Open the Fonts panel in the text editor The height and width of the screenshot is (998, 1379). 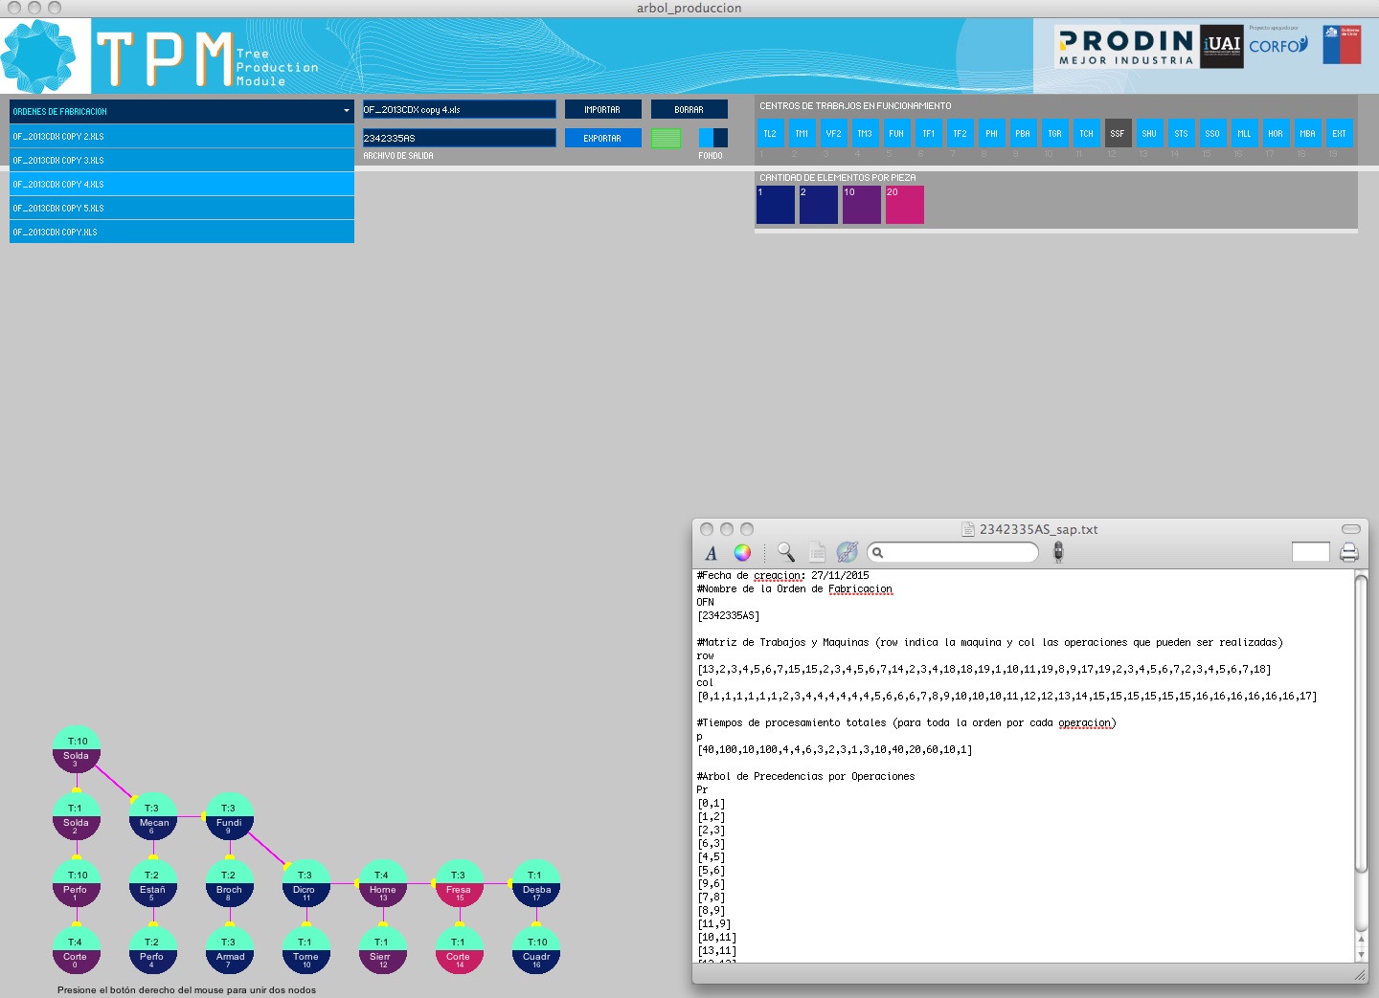711,553
